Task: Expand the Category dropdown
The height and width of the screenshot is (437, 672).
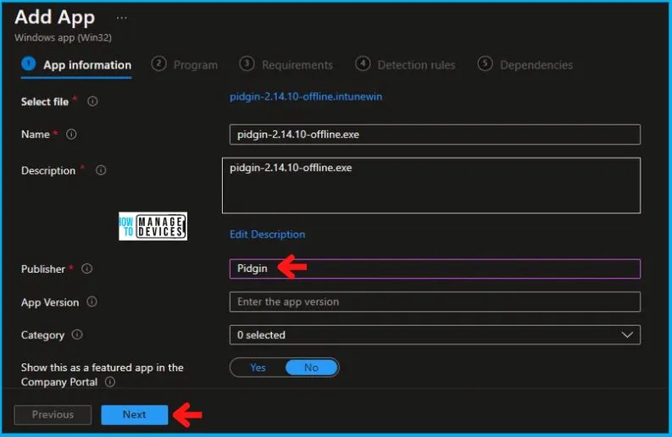Action: coord(435,335)
